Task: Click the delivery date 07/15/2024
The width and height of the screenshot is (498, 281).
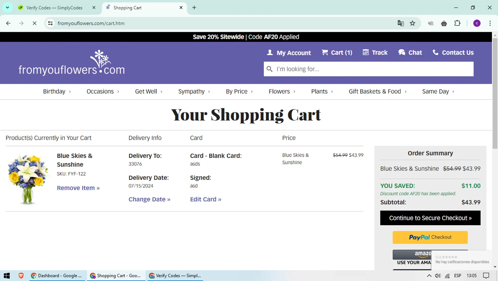Action: 141,186
